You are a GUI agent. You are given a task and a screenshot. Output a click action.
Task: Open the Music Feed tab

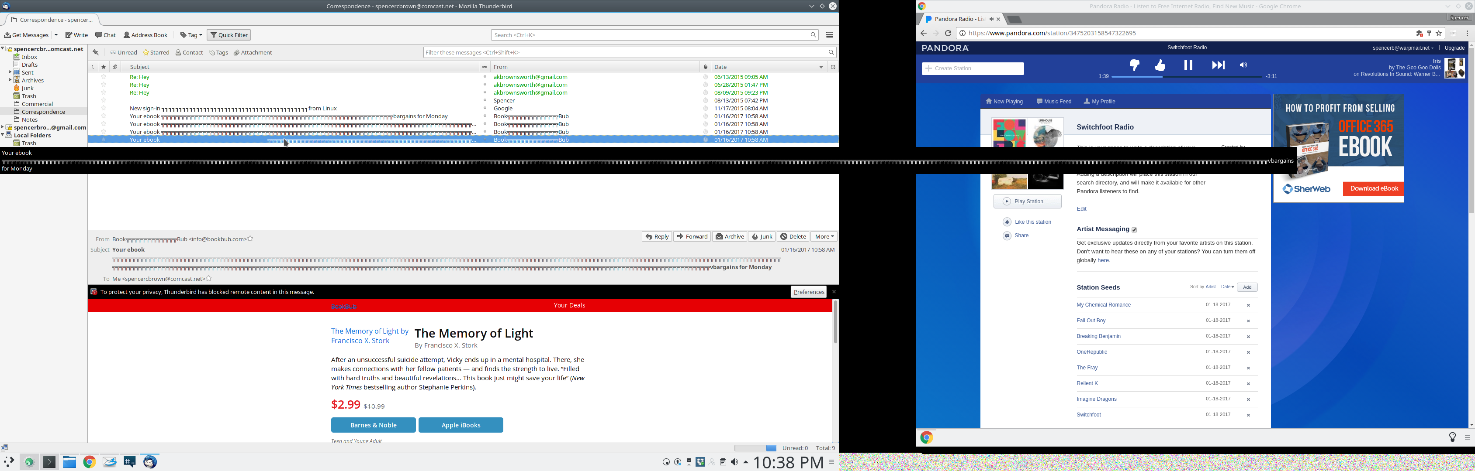[1053, 102]
